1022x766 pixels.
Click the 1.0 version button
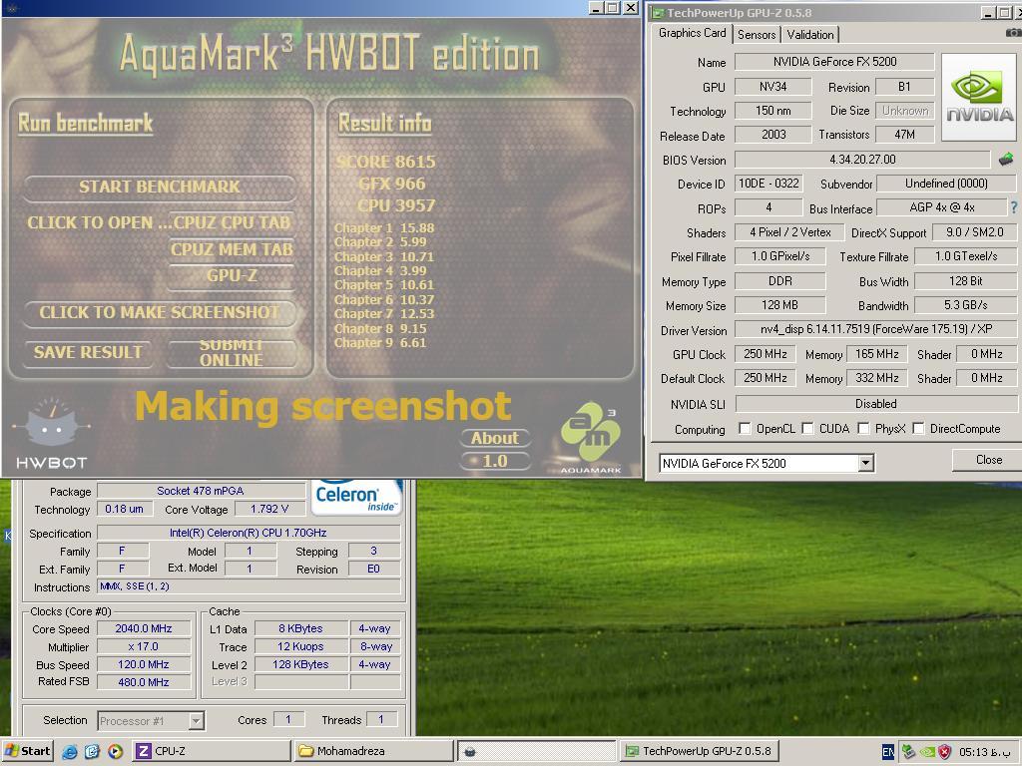click(495, 461)
